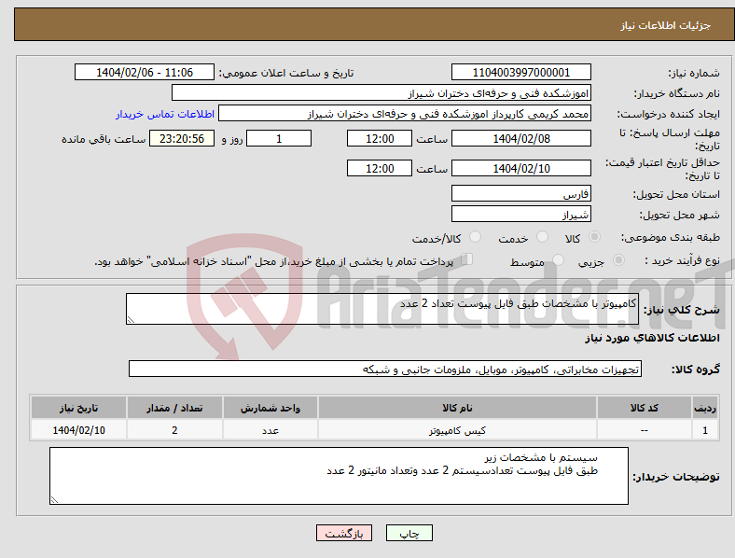This screenshot has height=558, width=735.
Task: Click the عدد unit cell in table
Action: point(270,430)
